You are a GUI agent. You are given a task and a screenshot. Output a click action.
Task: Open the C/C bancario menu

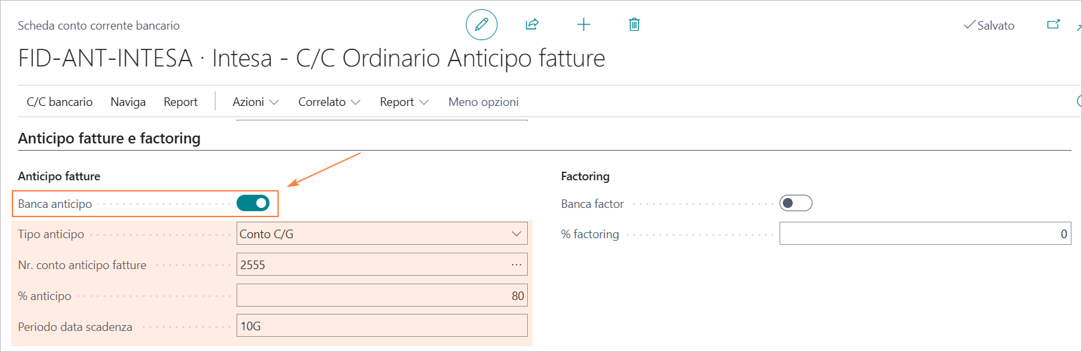59,102
